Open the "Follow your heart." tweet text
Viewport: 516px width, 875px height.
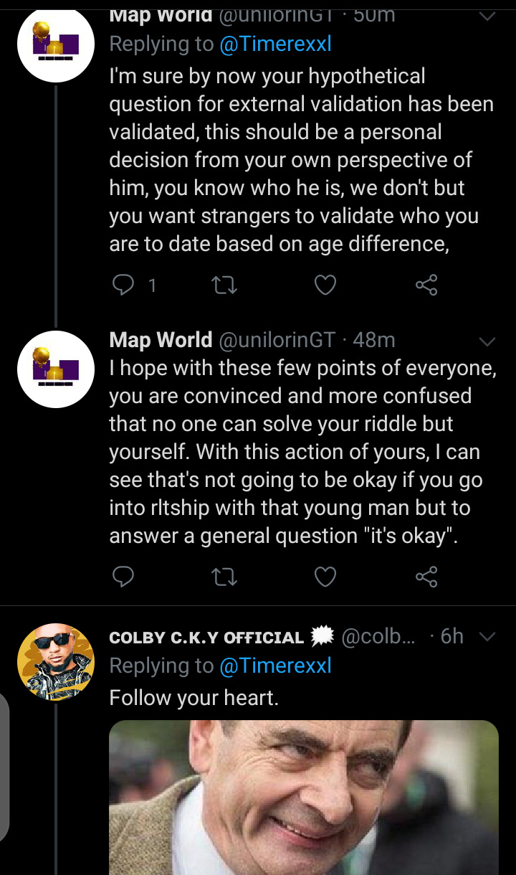[x=193, y=697]
